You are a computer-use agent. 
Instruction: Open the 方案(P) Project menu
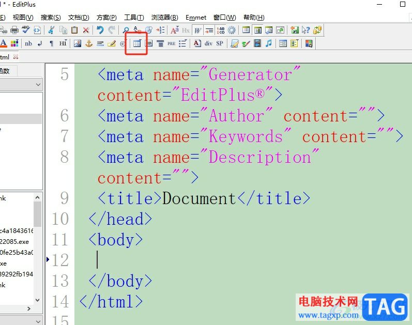(x=106, y=18)
